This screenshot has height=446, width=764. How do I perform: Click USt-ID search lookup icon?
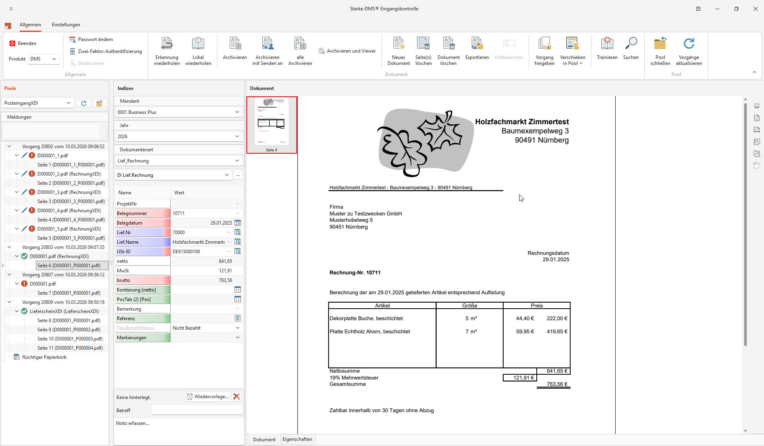click(x=238, y=252)
